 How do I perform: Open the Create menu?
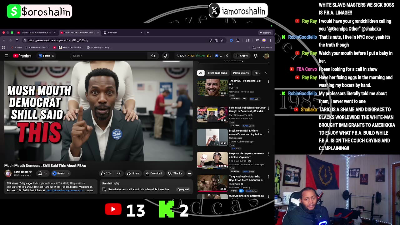tap(241, 56)
